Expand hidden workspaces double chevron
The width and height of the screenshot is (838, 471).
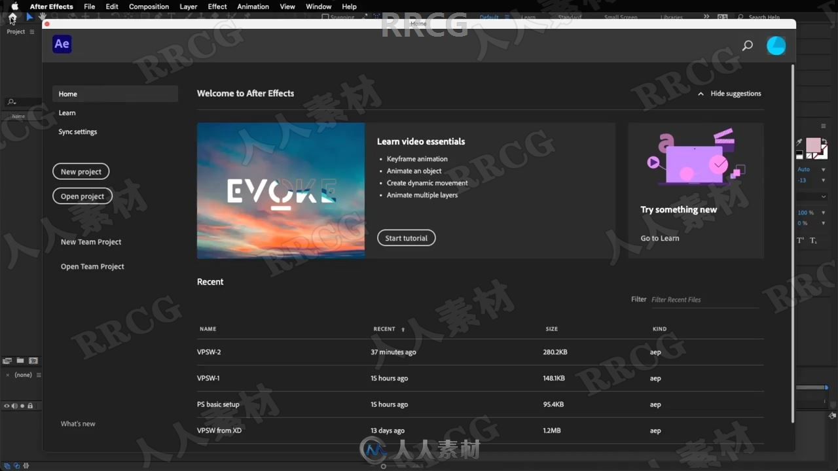[707, 18]
